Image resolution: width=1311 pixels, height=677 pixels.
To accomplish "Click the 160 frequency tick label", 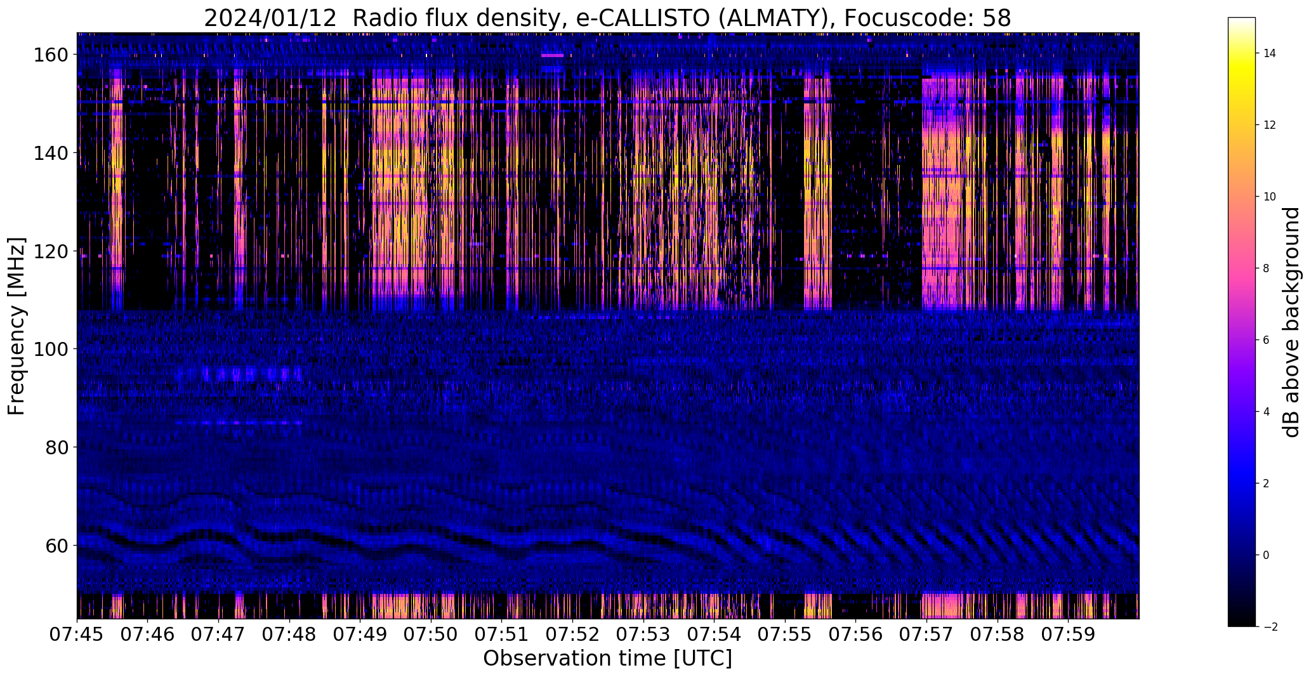I will (x=50, y=55).
